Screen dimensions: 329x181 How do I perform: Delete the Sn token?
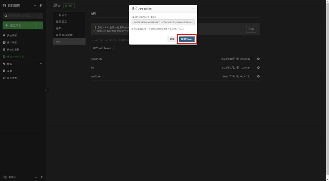(x=258, y=68)
